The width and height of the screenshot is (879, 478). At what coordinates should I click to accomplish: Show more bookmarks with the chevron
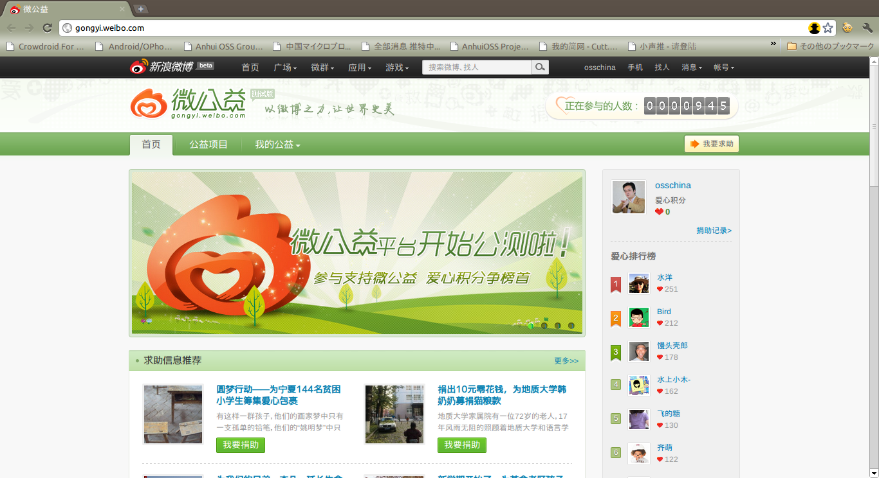[x=773, y=44]
